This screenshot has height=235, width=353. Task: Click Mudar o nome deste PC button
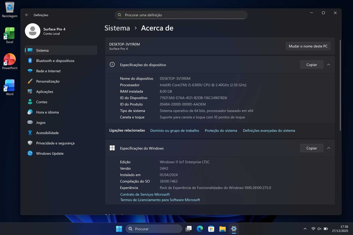click(308, 46)
